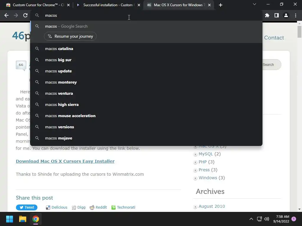
Task: Open the Windows category
Action: (208, 178)
